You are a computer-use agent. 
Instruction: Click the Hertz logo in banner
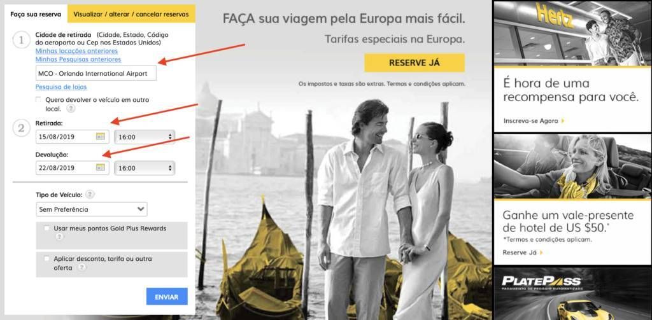(555, 15)
